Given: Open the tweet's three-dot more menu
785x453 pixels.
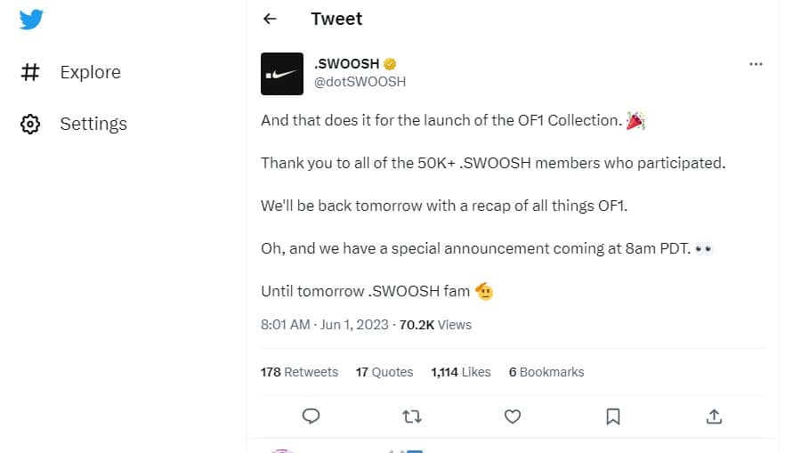Looking at the screenshot, I should pos(756,64).
